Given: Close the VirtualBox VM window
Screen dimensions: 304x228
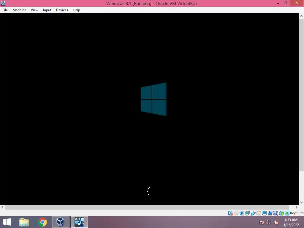Looking at the screenshot, I should click(x=297, y=3).
